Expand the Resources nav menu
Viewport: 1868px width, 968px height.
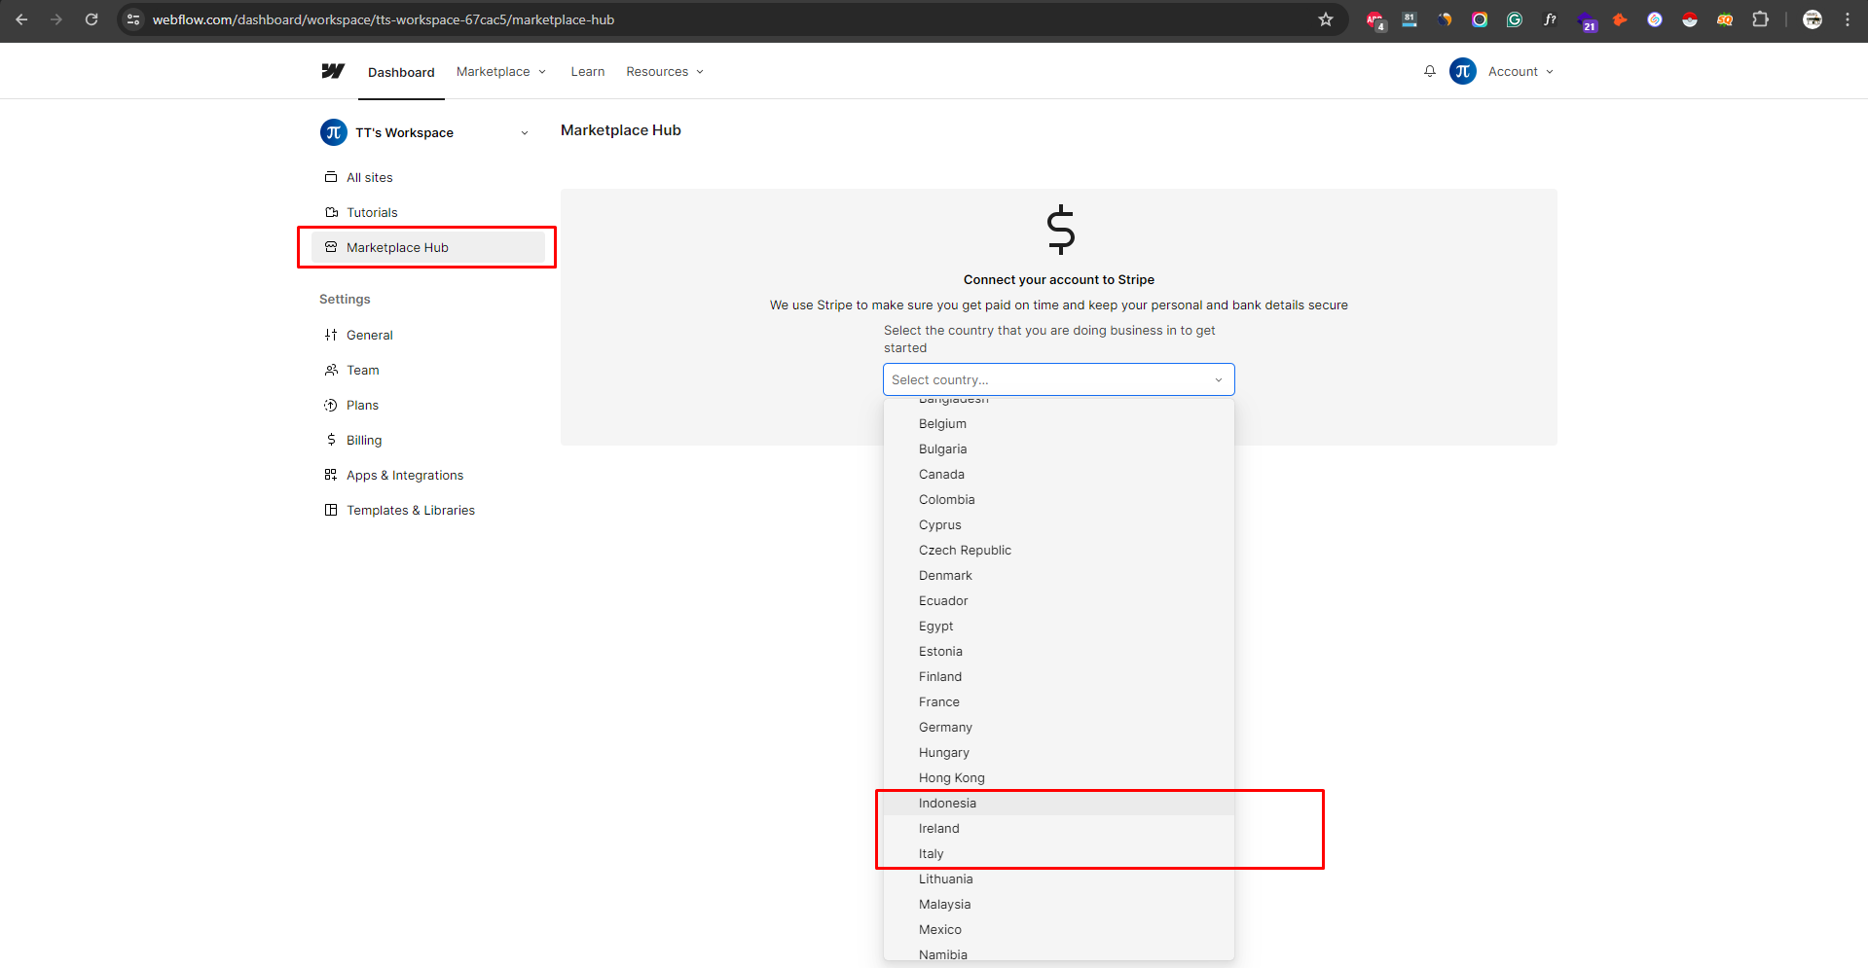[665, 71]
